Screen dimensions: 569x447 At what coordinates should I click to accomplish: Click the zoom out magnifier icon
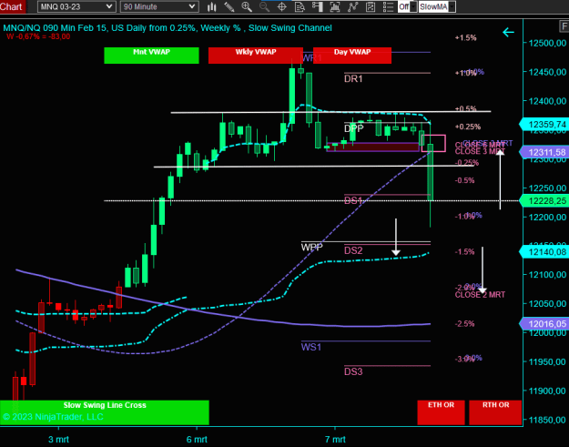264,6
